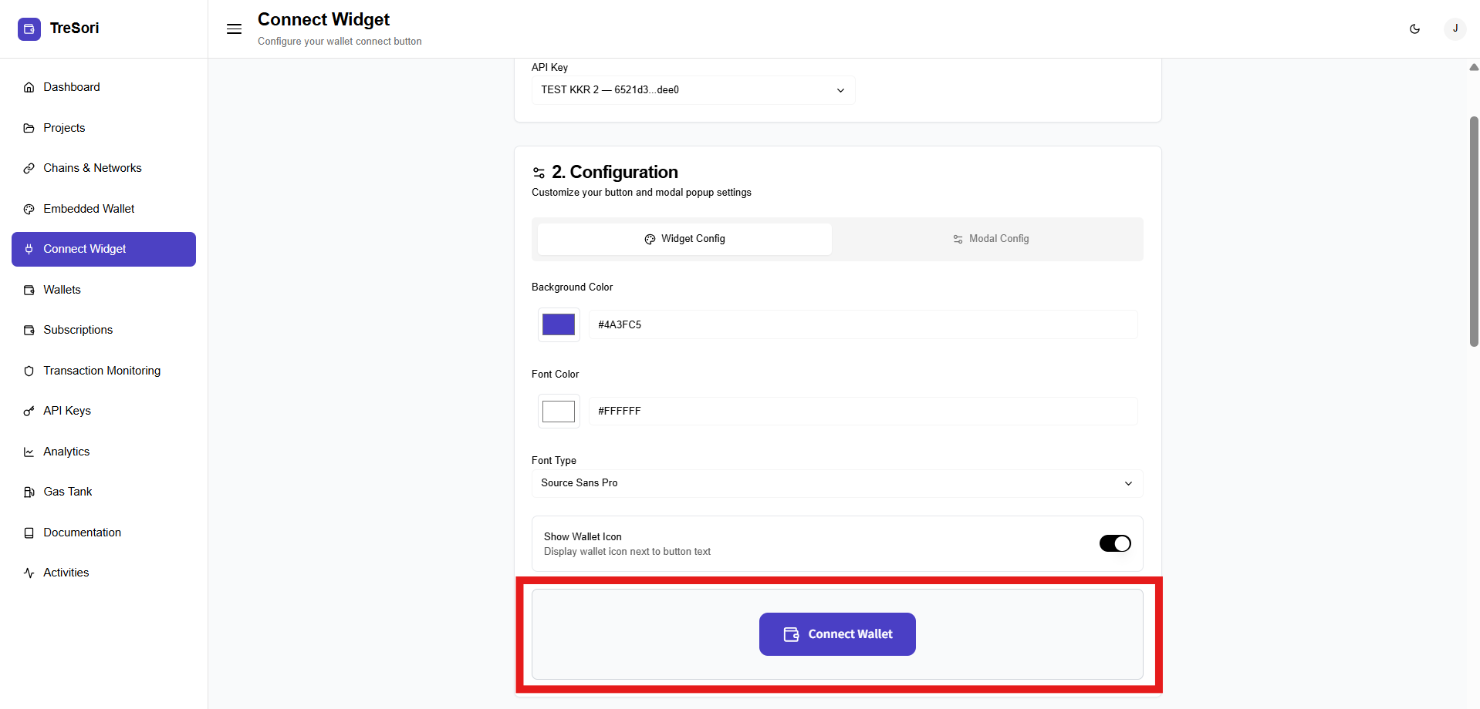
Task: Click the Background Color hex input field
Action: [862, 324]
